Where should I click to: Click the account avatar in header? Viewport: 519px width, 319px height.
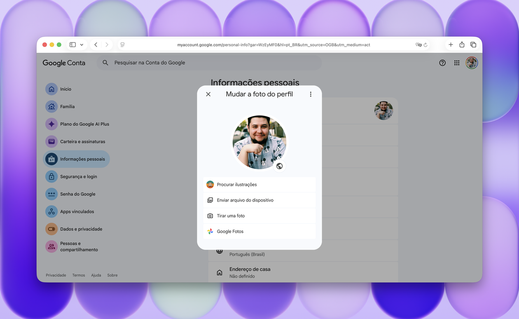(x=472, y=63)
